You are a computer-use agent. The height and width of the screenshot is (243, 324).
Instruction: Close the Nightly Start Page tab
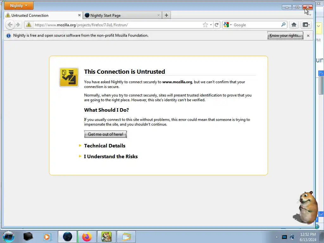coord(159,15)
